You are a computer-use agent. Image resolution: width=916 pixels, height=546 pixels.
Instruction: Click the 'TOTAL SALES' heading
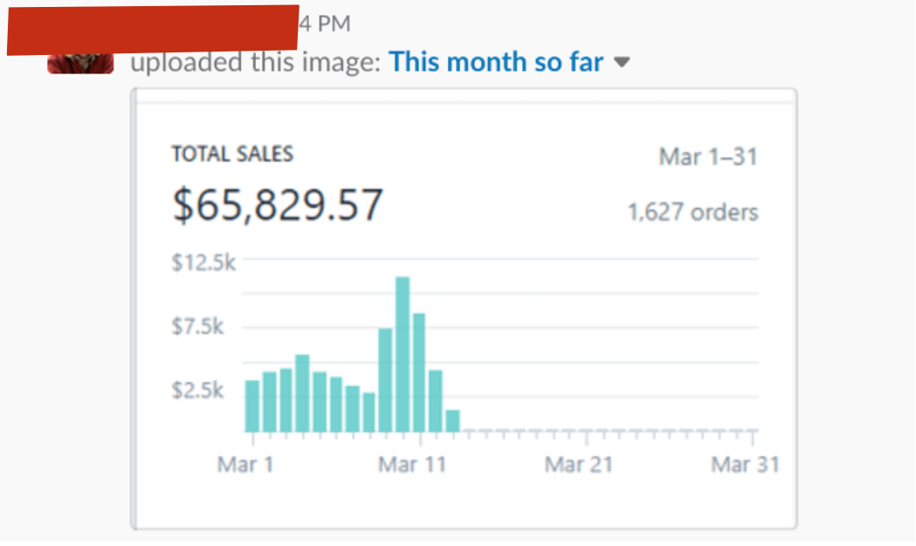click(x=232, y=156)
